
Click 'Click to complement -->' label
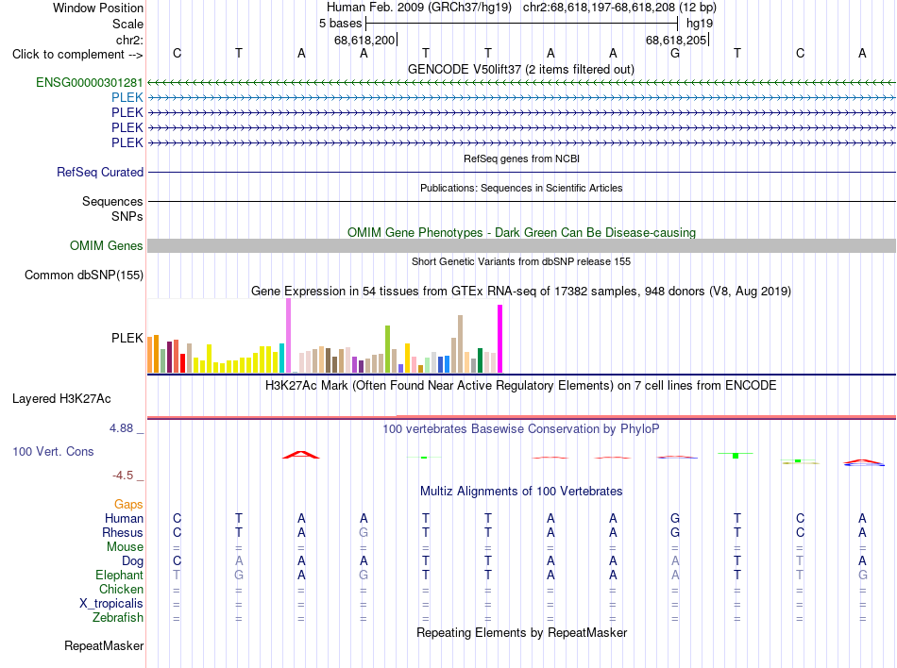77,55
